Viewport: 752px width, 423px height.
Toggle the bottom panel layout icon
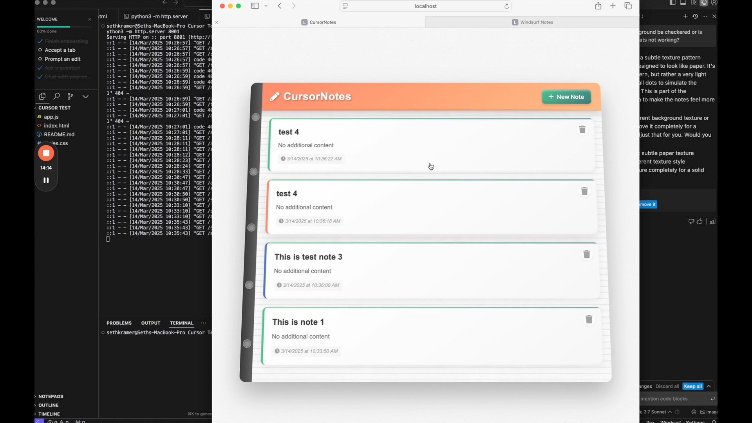point(683,3)
